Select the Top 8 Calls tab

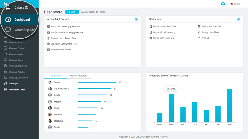55,76
